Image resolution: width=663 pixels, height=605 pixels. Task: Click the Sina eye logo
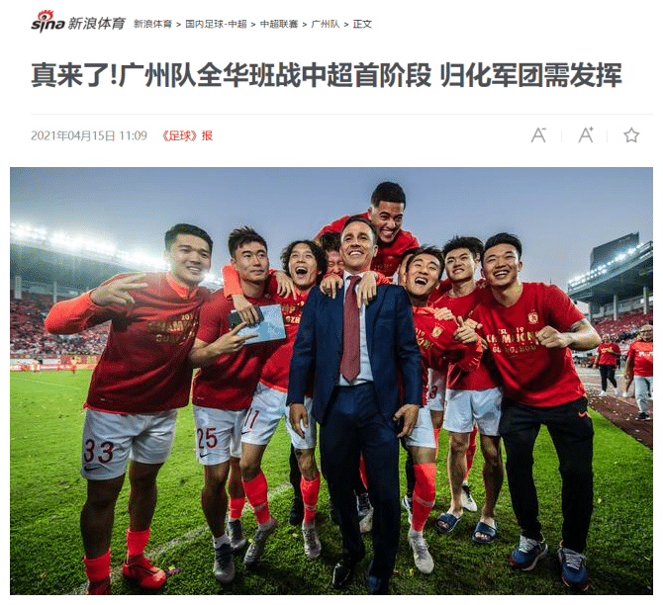click(47, 22)
